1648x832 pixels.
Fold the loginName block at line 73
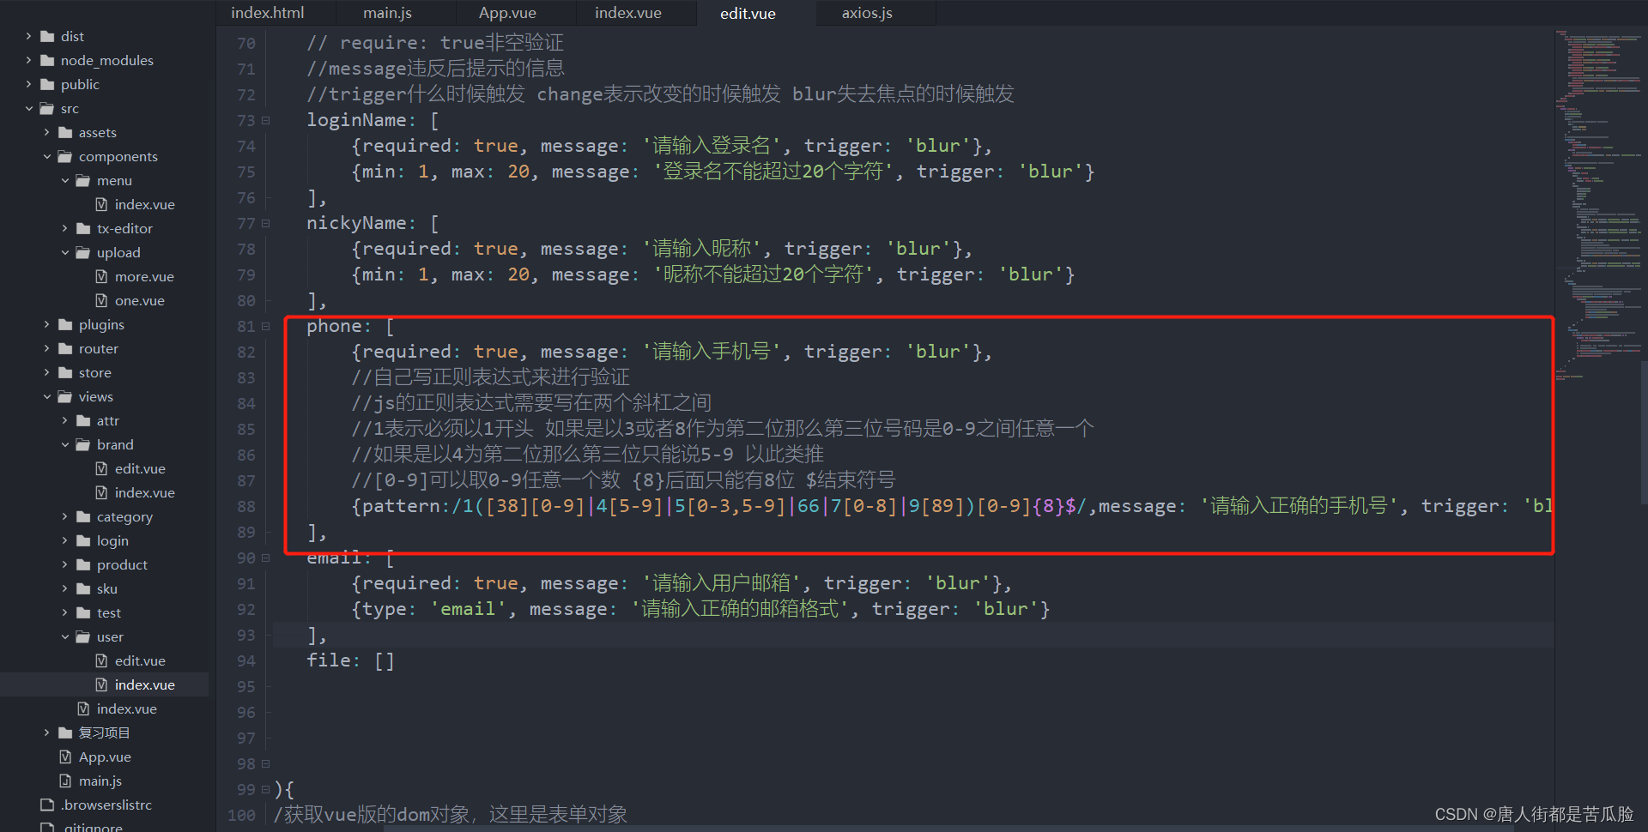coord(265,120)
